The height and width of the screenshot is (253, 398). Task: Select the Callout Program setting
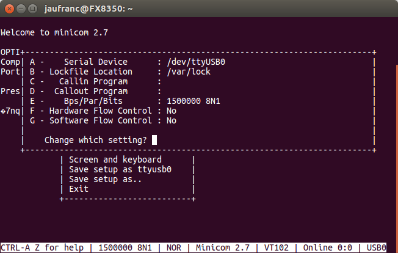click(95, 92)
